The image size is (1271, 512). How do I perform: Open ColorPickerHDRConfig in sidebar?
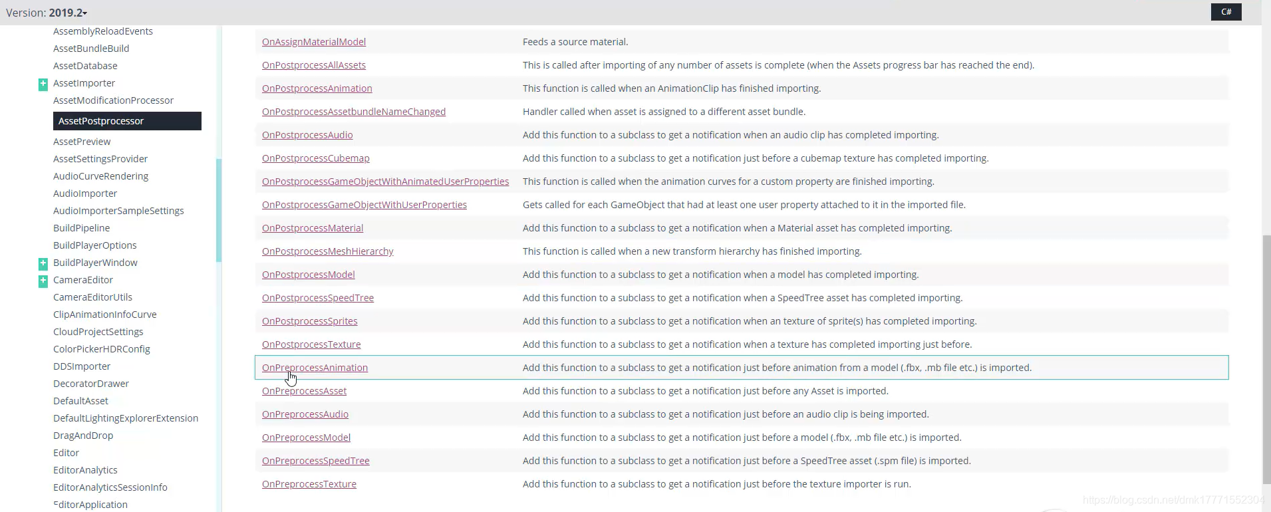(102, 349)
